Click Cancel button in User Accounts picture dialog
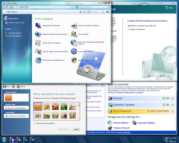Screen dimensions: 179x143 pos(76,129)
